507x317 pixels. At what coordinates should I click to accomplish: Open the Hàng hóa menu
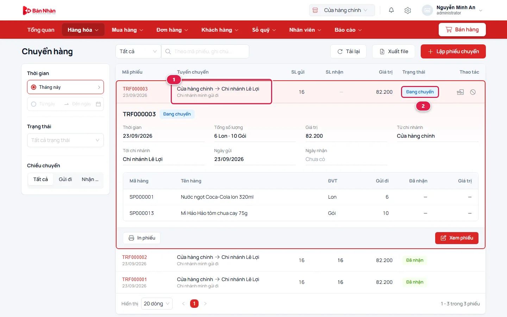[x=83, y=30]
